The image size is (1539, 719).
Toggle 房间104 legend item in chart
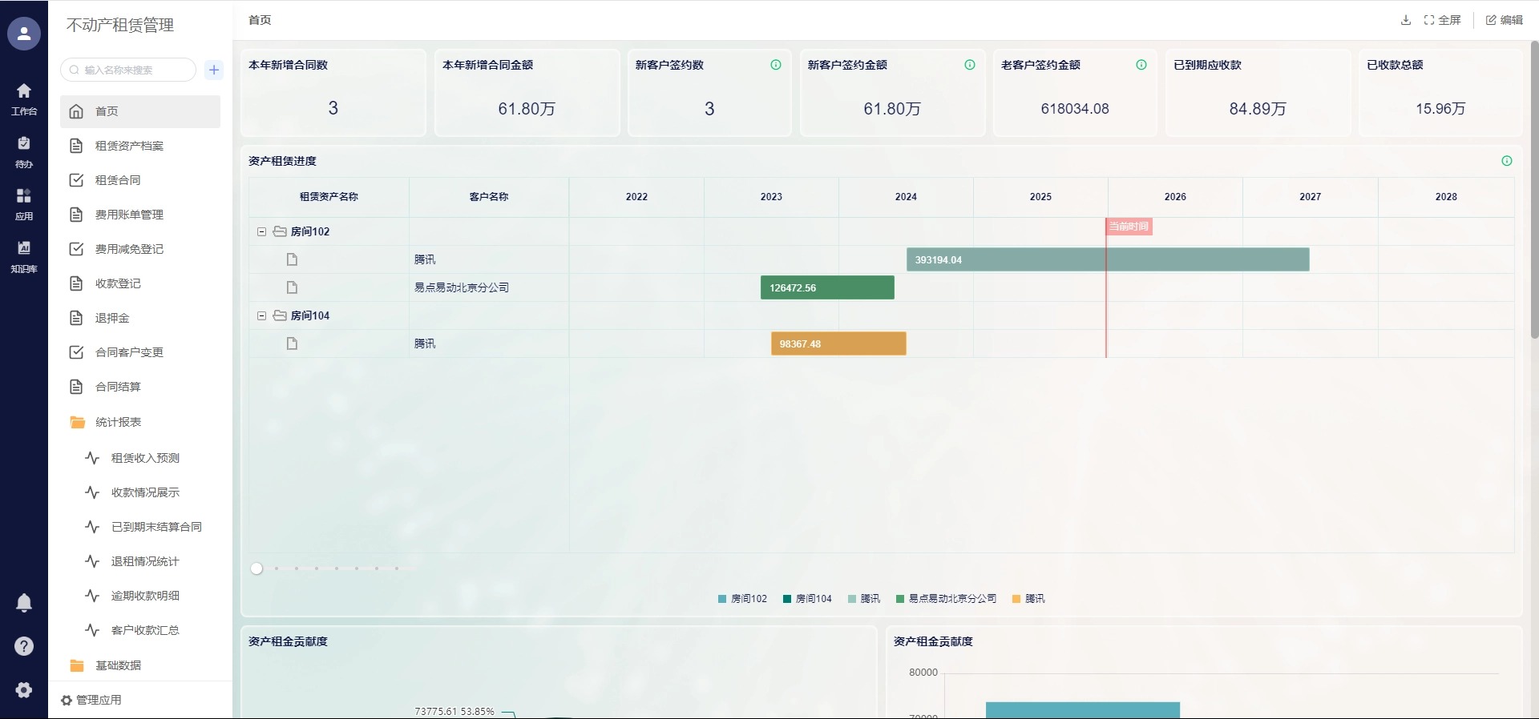coord(807,599)
